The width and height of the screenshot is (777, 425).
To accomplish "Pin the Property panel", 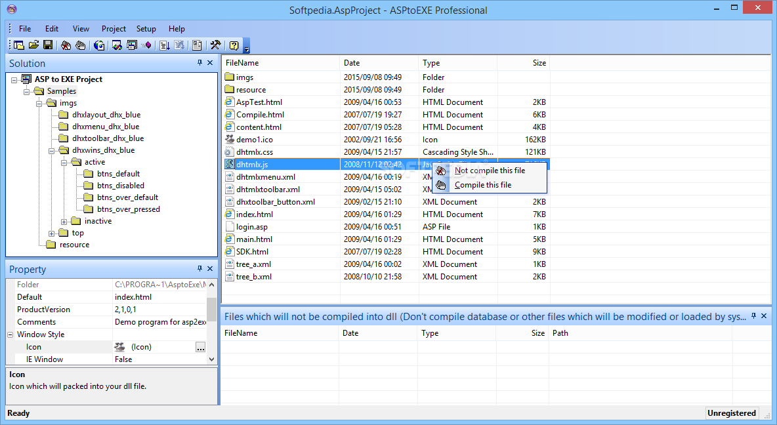I will pyautogui.click(x=199, y=268).
